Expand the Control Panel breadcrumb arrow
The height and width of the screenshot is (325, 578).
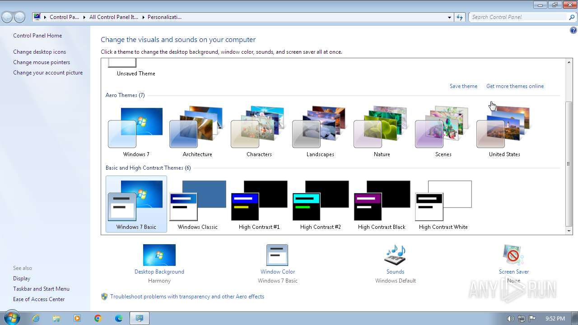point(84,17)
